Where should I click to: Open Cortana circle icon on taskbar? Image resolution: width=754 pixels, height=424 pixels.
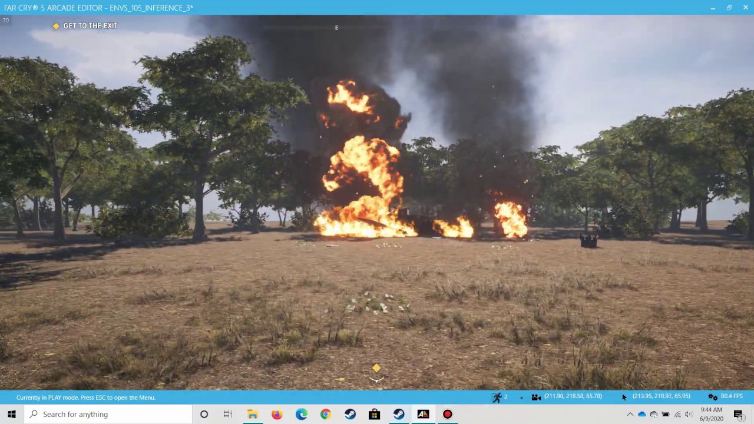tap(204, 414)
